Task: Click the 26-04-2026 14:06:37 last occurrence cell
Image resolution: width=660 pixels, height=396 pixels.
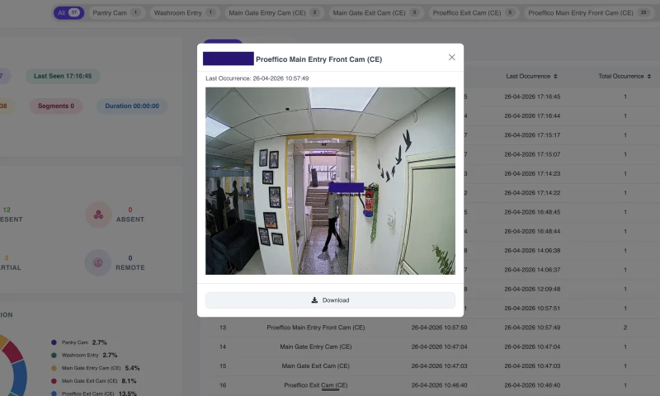Action: (532, 270)
